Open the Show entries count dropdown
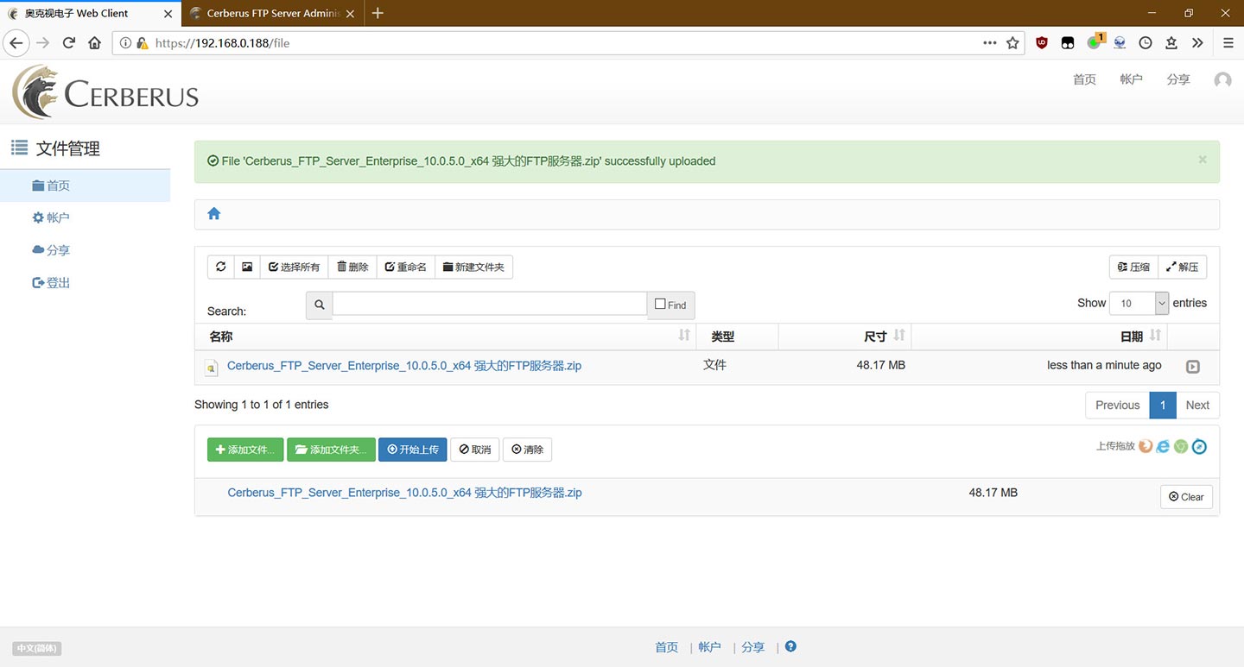The height and width of the screenshot is (667, 1244). coord(1139,303)
